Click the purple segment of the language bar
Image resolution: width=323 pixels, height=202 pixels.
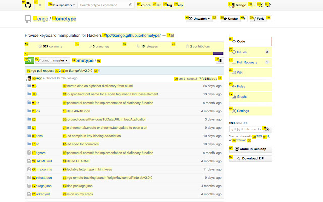tap(218, 53)
